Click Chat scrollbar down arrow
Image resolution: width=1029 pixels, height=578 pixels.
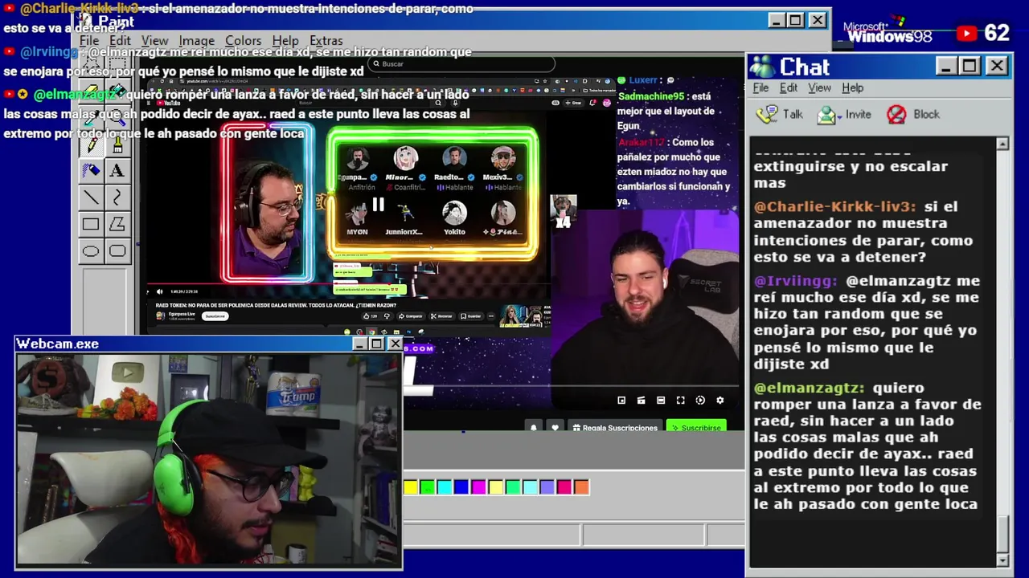point(1002,560)
